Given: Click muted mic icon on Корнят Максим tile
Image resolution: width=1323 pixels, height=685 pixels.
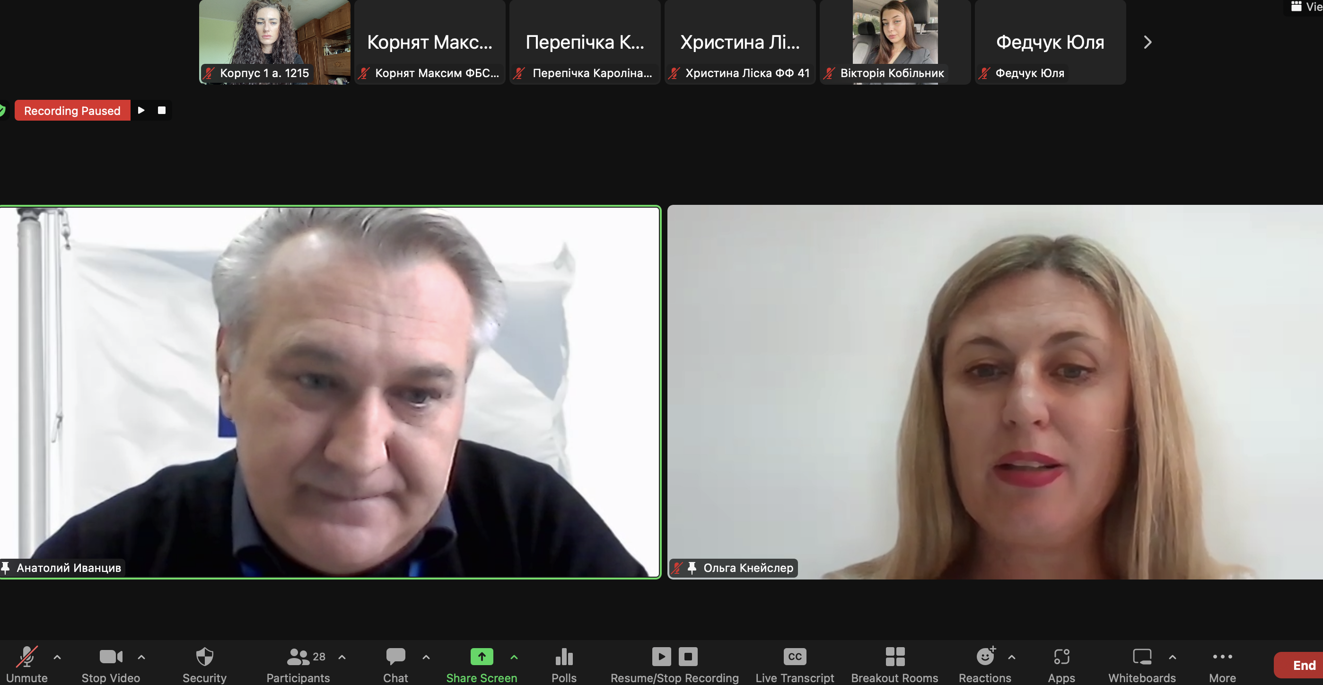Looking at the screenshot, I should [364, 73].
